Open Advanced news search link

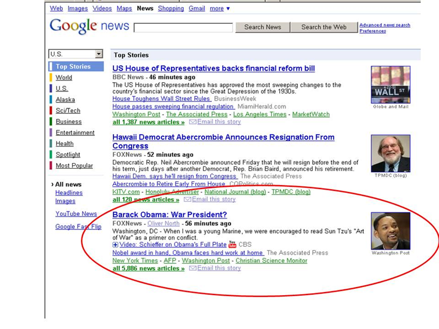point(385,25)
